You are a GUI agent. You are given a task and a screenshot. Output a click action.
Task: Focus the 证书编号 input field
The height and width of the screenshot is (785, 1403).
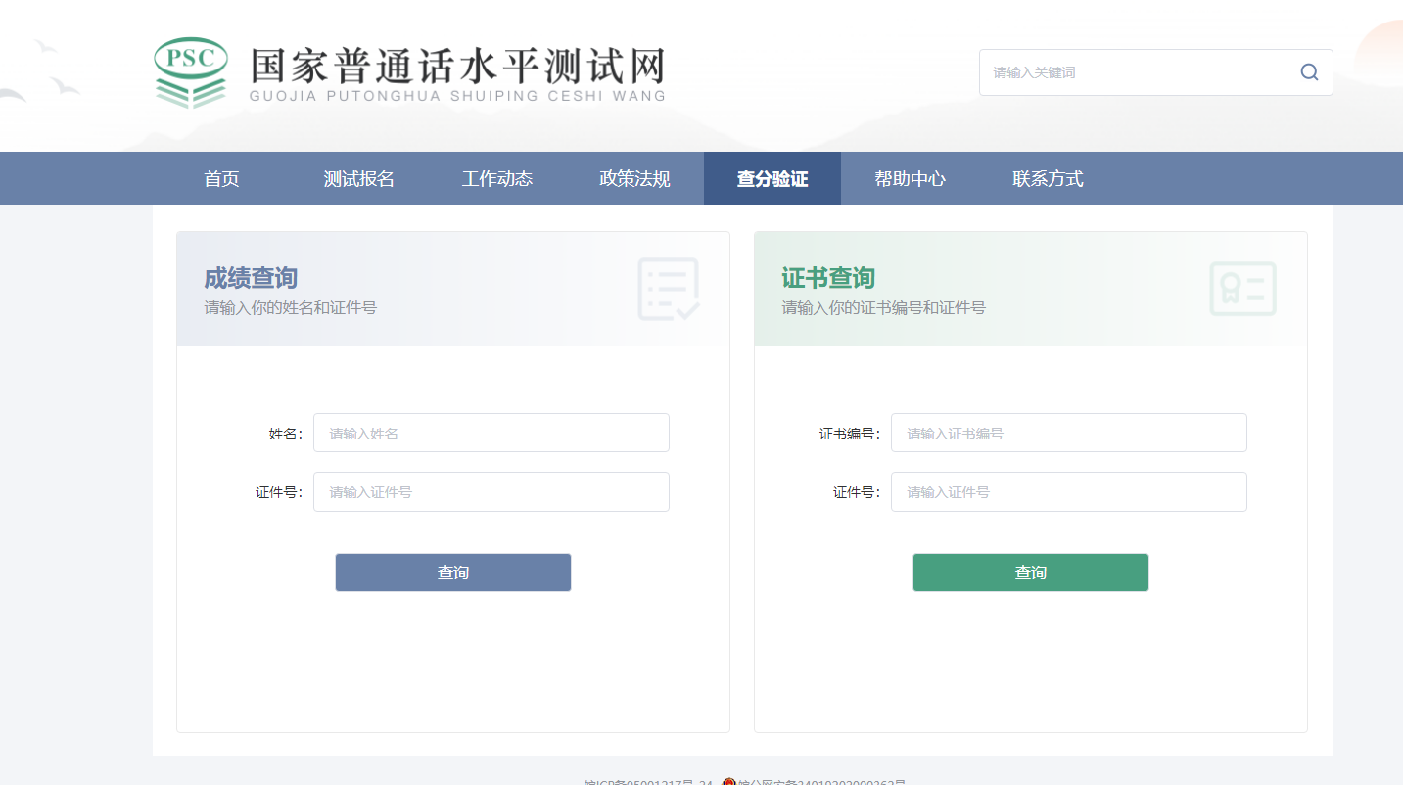coord(1068,433)
